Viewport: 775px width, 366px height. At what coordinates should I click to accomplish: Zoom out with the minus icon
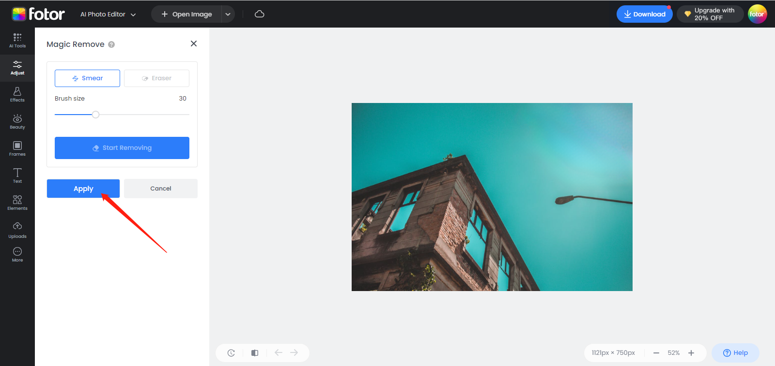656,353
